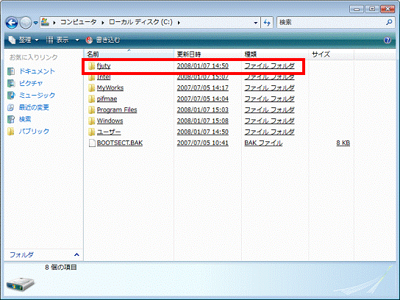Screen dimensions: 400x300
Task: Click the BOOTSECT.BAK file icon
Action: coord(92,143)
